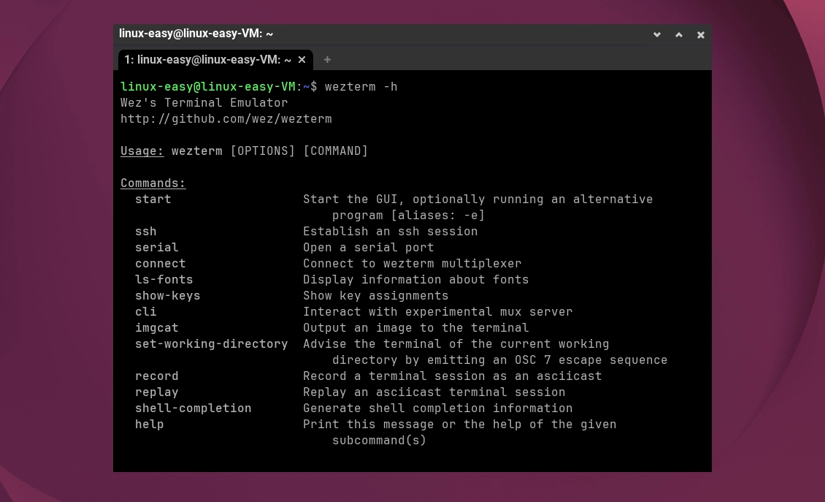The width and height of the screenshot is (825, 502).
Task: Click the connect command name
Action: click(161, 263)
